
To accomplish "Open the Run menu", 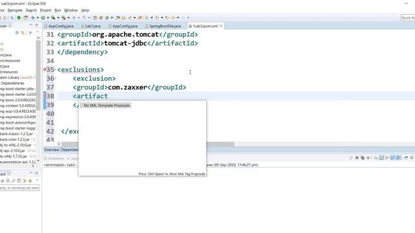I will 58,10.
